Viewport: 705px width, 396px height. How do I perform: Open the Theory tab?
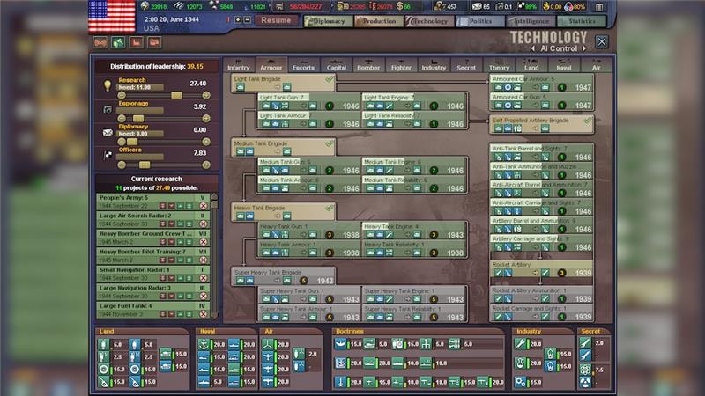(x=499, y=64)
